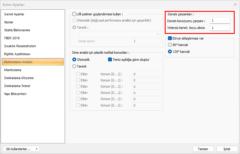Viewport: 240px width, 154px height.
Task: Switch to TBDY 2018 settings
Action: pyautogui.click(x=12, y=38)
